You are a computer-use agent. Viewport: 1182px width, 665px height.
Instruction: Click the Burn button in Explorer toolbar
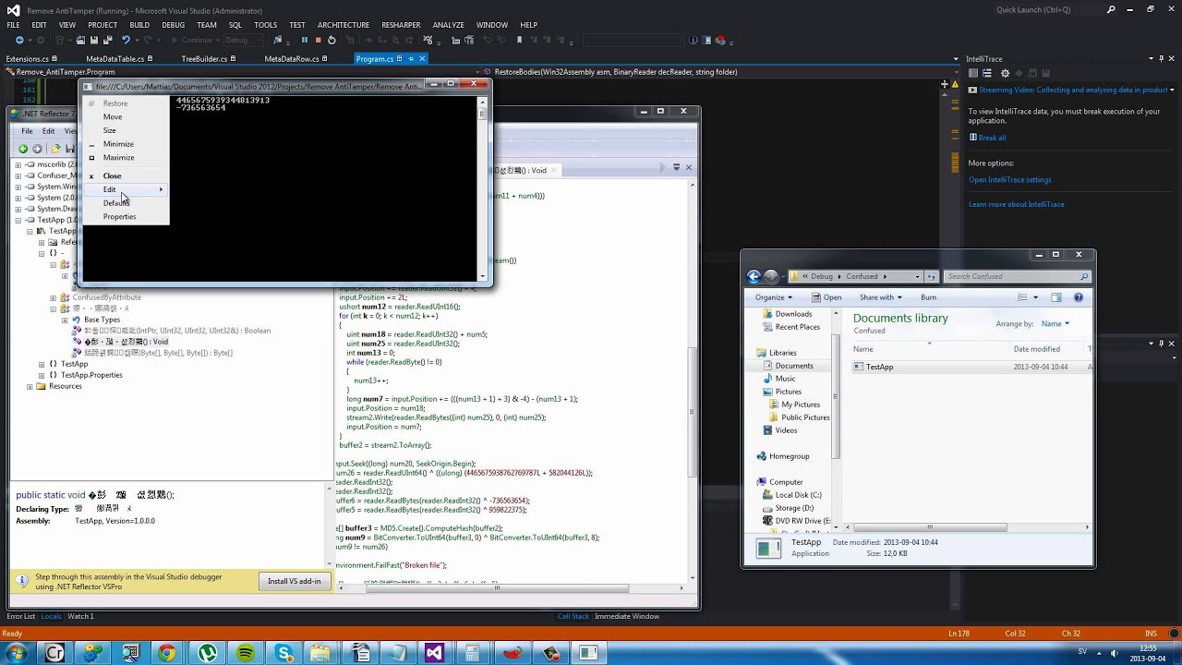(x=928, y=297)
